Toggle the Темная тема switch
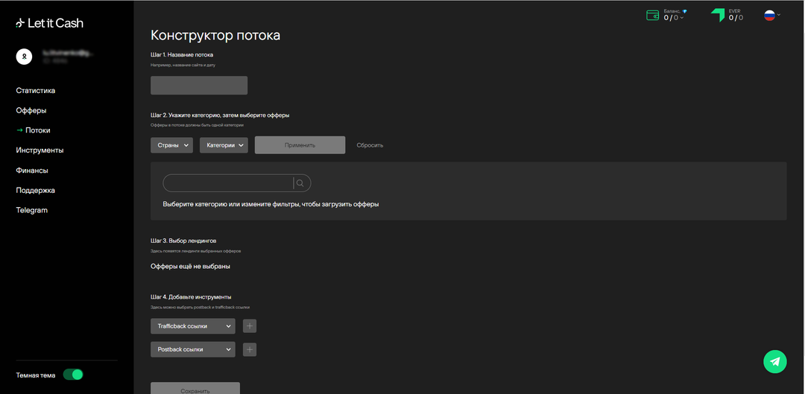 tap(73, 375)
